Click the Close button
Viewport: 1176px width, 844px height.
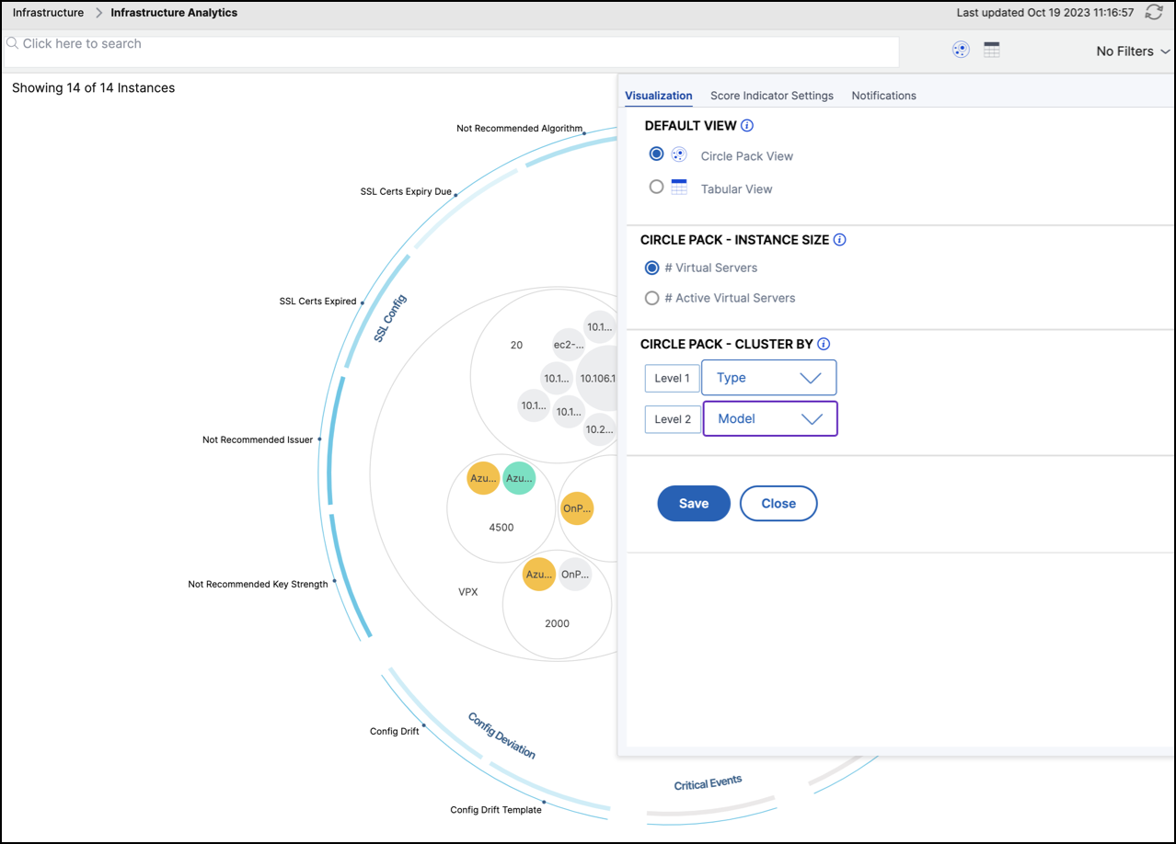tap(778, 503)
